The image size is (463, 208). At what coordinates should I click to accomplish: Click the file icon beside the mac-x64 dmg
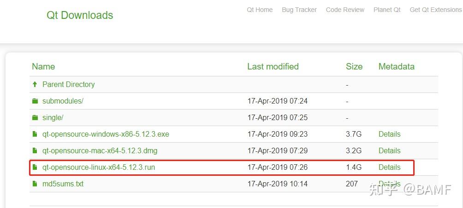click(35, 151)
